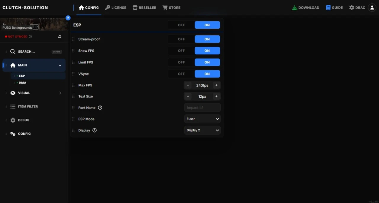Turn Stream-proof off

click(181, 39)
